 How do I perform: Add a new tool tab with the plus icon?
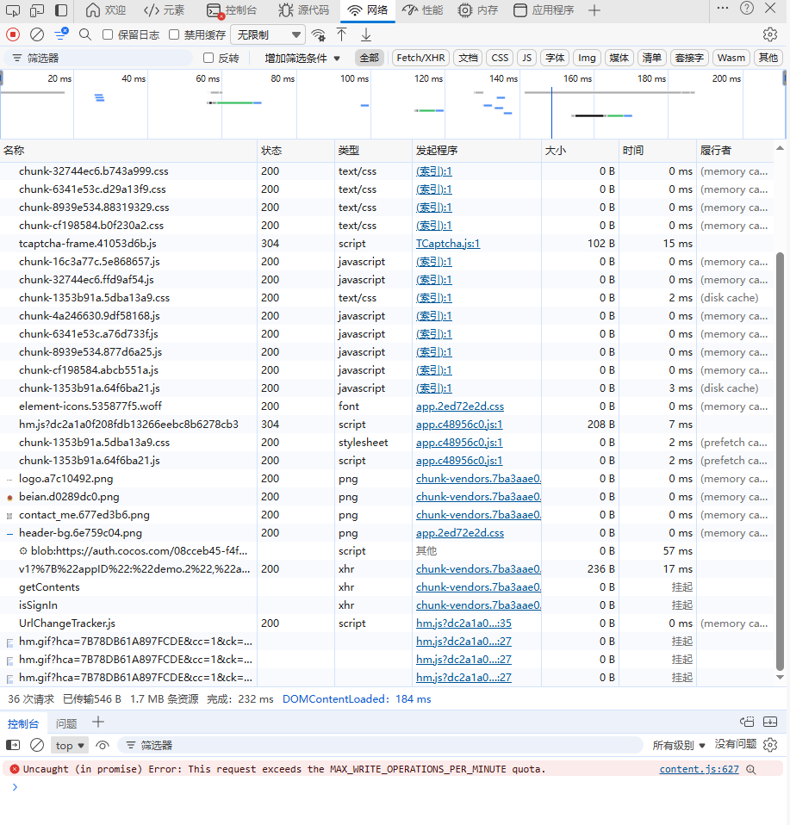coord(594,10)
